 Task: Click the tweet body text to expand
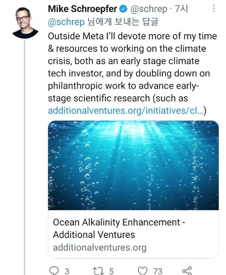click(x=128, y=67)
